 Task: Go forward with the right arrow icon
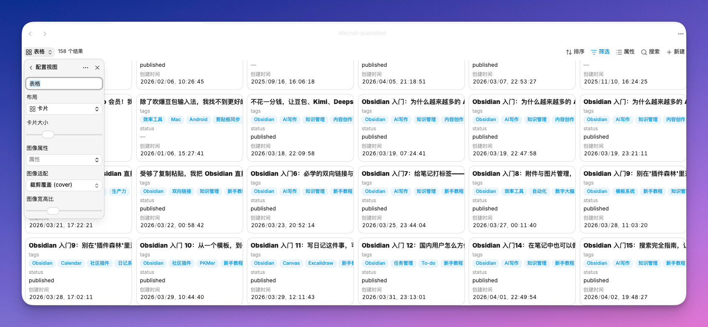coord(45,34)
